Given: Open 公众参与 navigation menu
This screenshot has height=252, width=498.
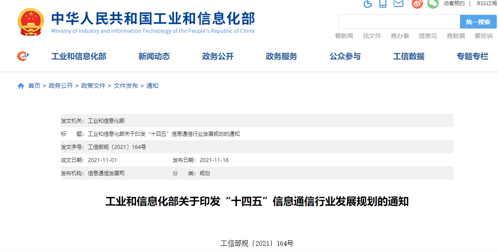Looking at the screenshot, I should point(345,57).
